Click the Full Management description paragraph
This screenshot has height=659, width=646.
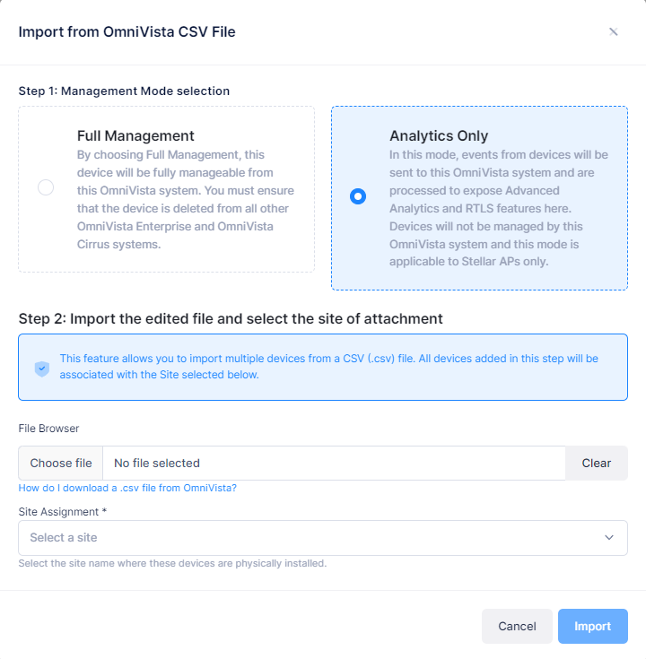point(186,200)
